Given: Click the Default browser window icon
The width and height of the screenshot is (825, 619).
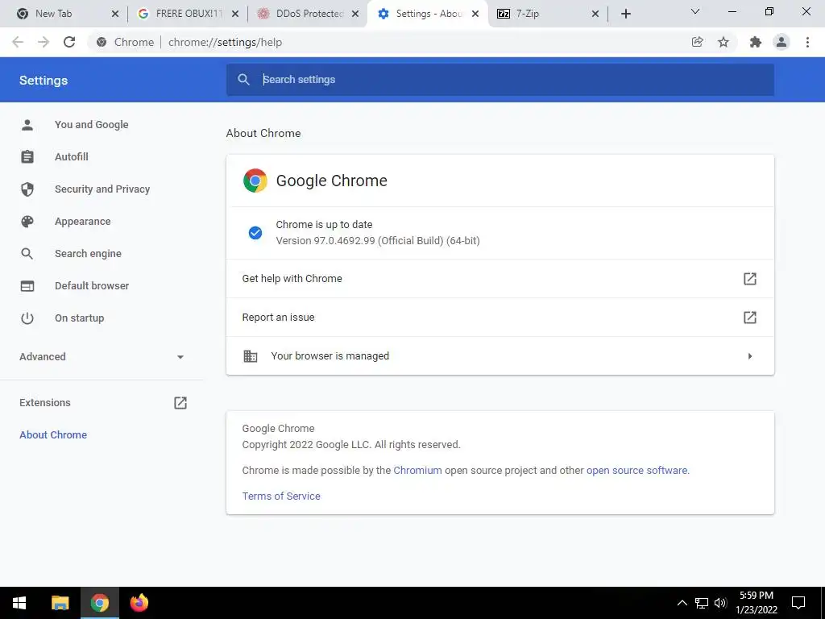Looking at the screenshot, I should [x=27, y=286].
